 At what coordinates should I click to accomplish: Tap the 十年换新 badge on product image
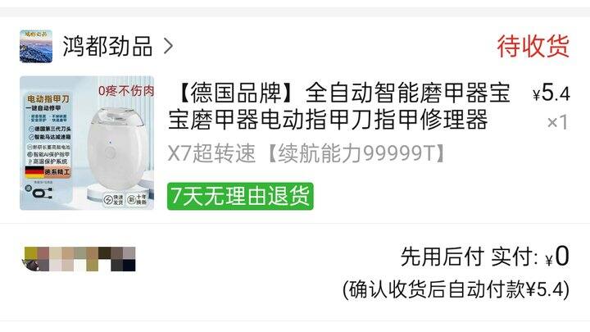(137, 199)
